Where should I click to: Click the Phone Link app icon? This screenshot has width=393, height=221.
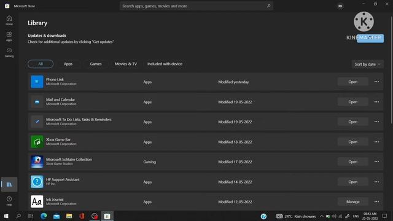click(37, 82)
